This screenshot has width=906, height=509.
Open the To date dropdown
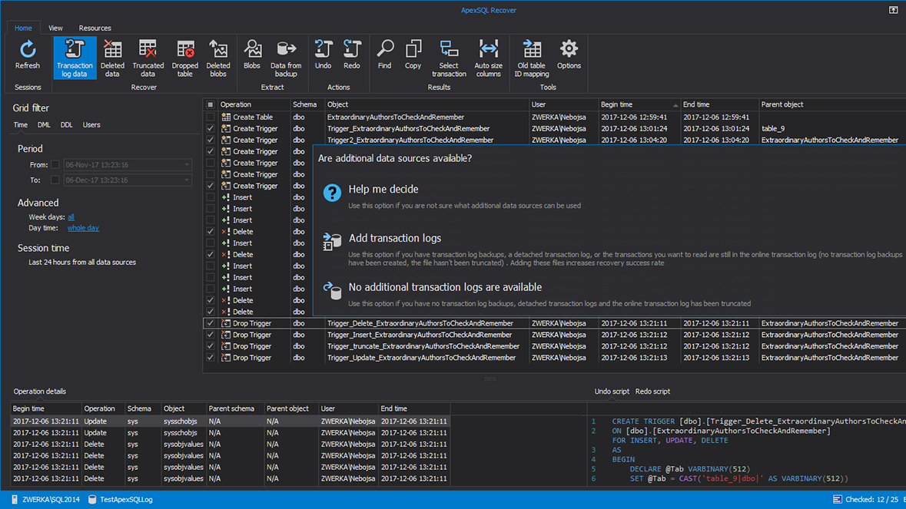(186, 180)
